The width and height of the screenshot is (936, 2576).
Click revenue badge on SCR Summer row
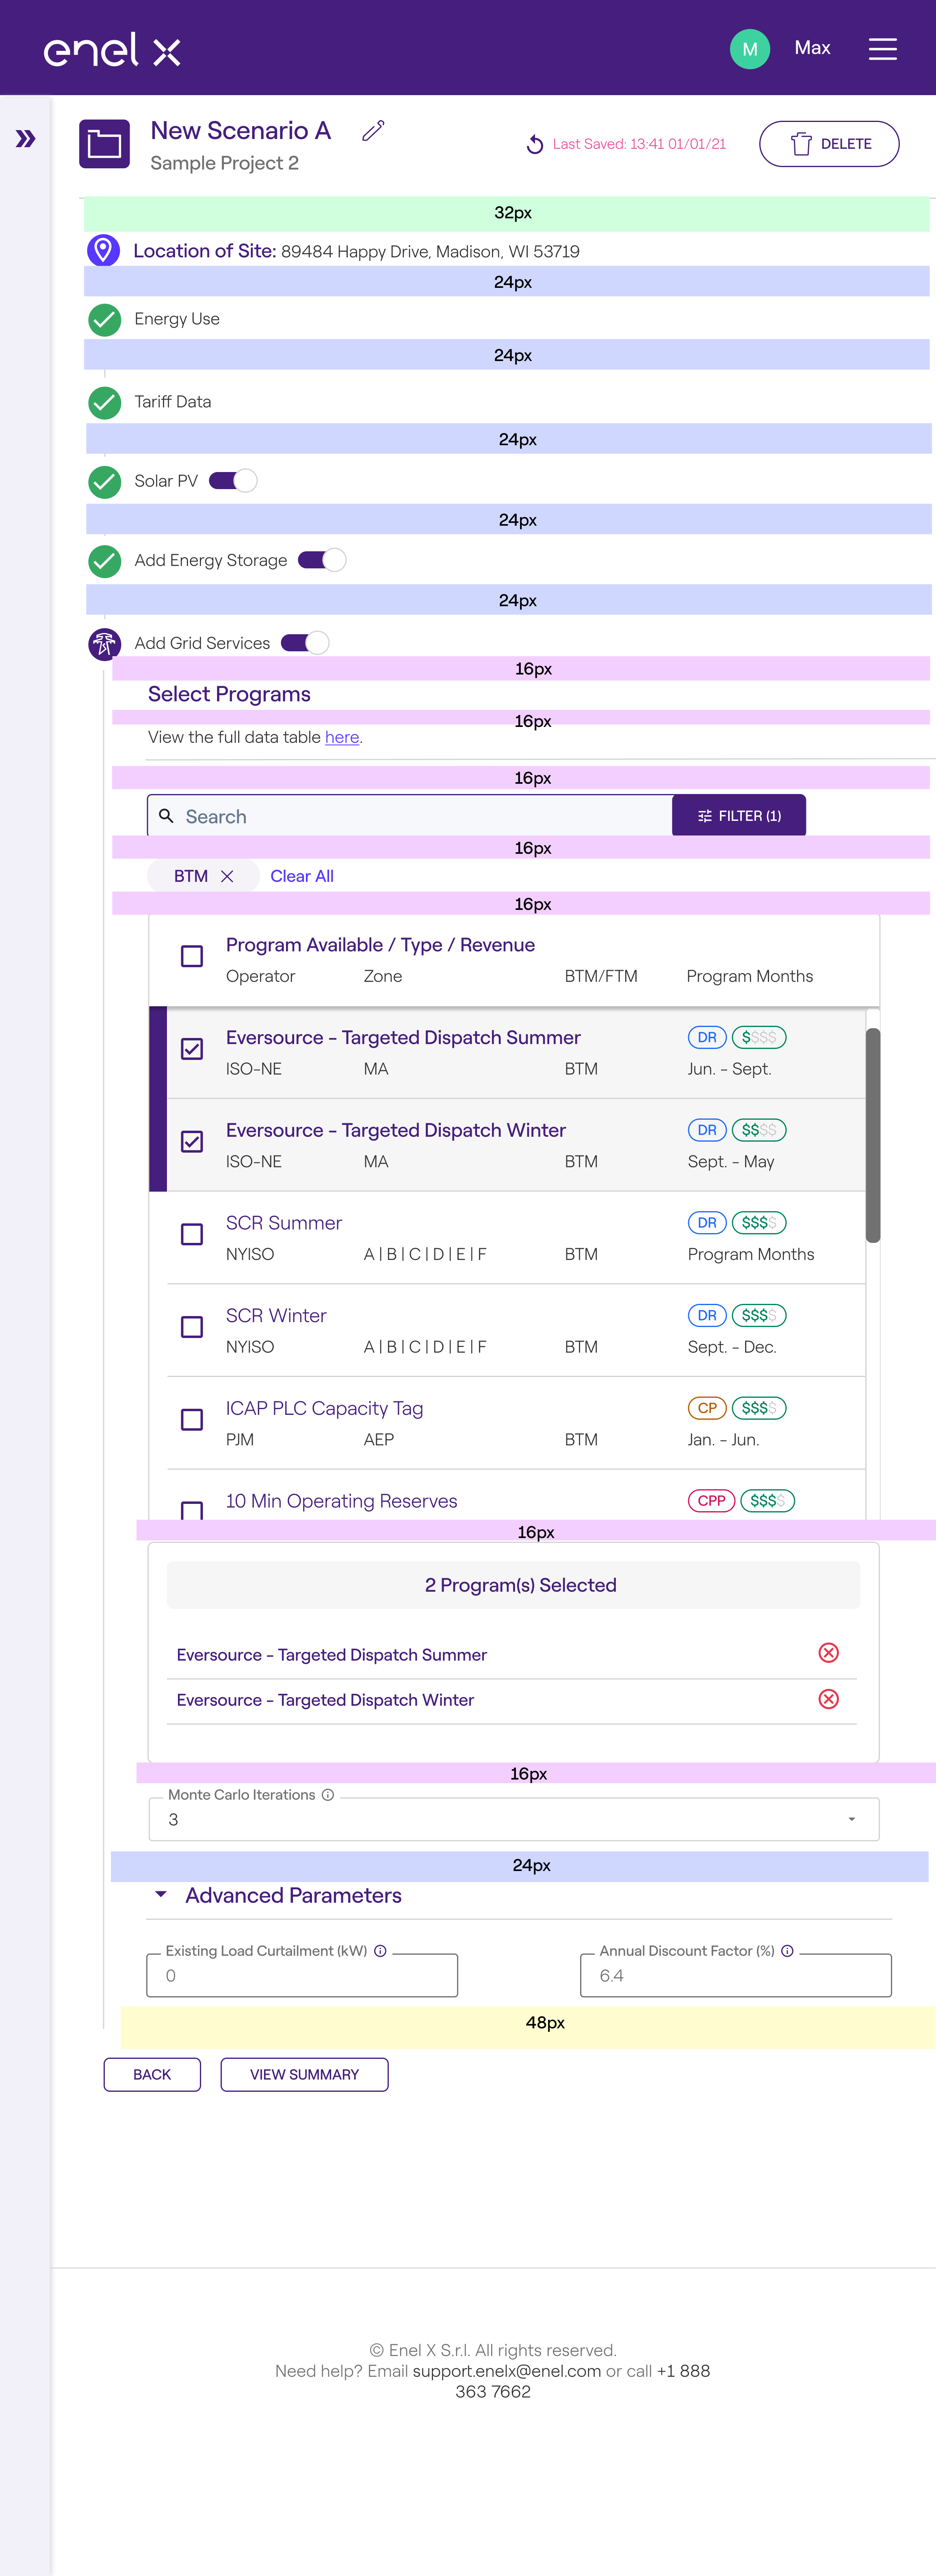pyautogui.click(x=759, y=1222)
